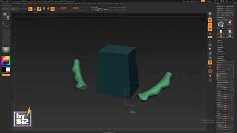This screenshot has width=237, height=133.
Task: Select the red SimpleBrush tool thumbnail
Action: [230, 27]
